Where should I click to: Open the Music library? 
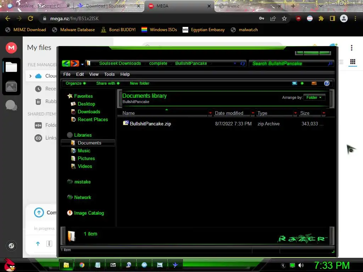point(80,151)
